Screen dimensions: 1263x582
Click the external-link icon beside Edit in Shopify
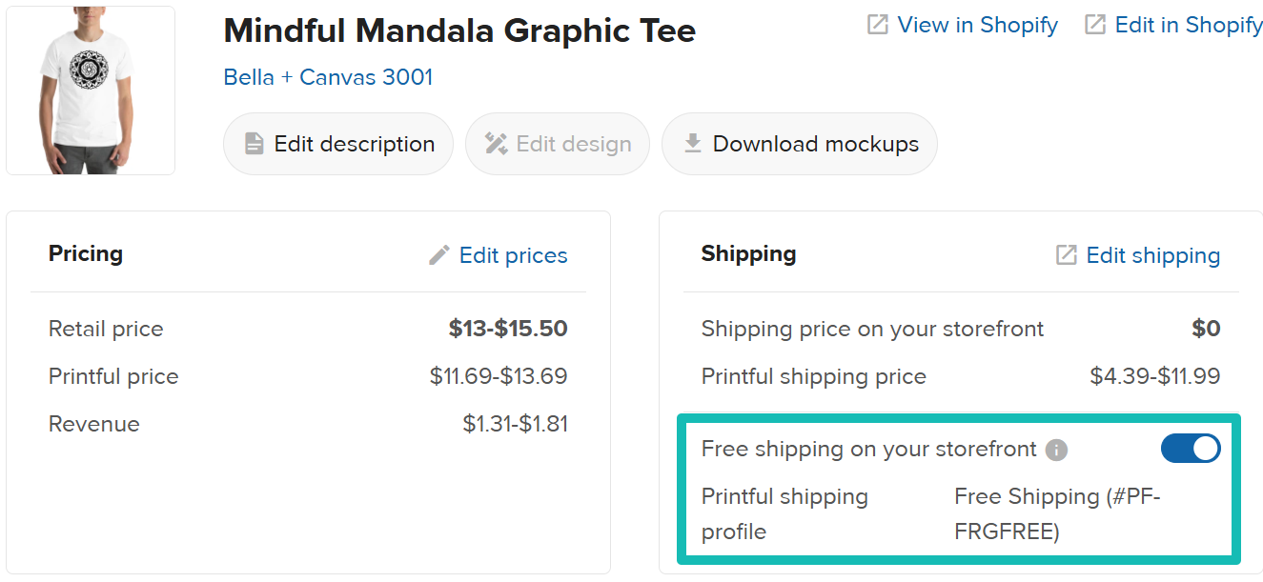(1095, 25)
